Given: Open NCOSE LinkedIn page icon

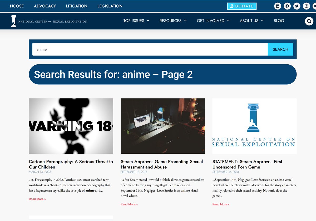Looking at the screenshot, I should [278, 6].
